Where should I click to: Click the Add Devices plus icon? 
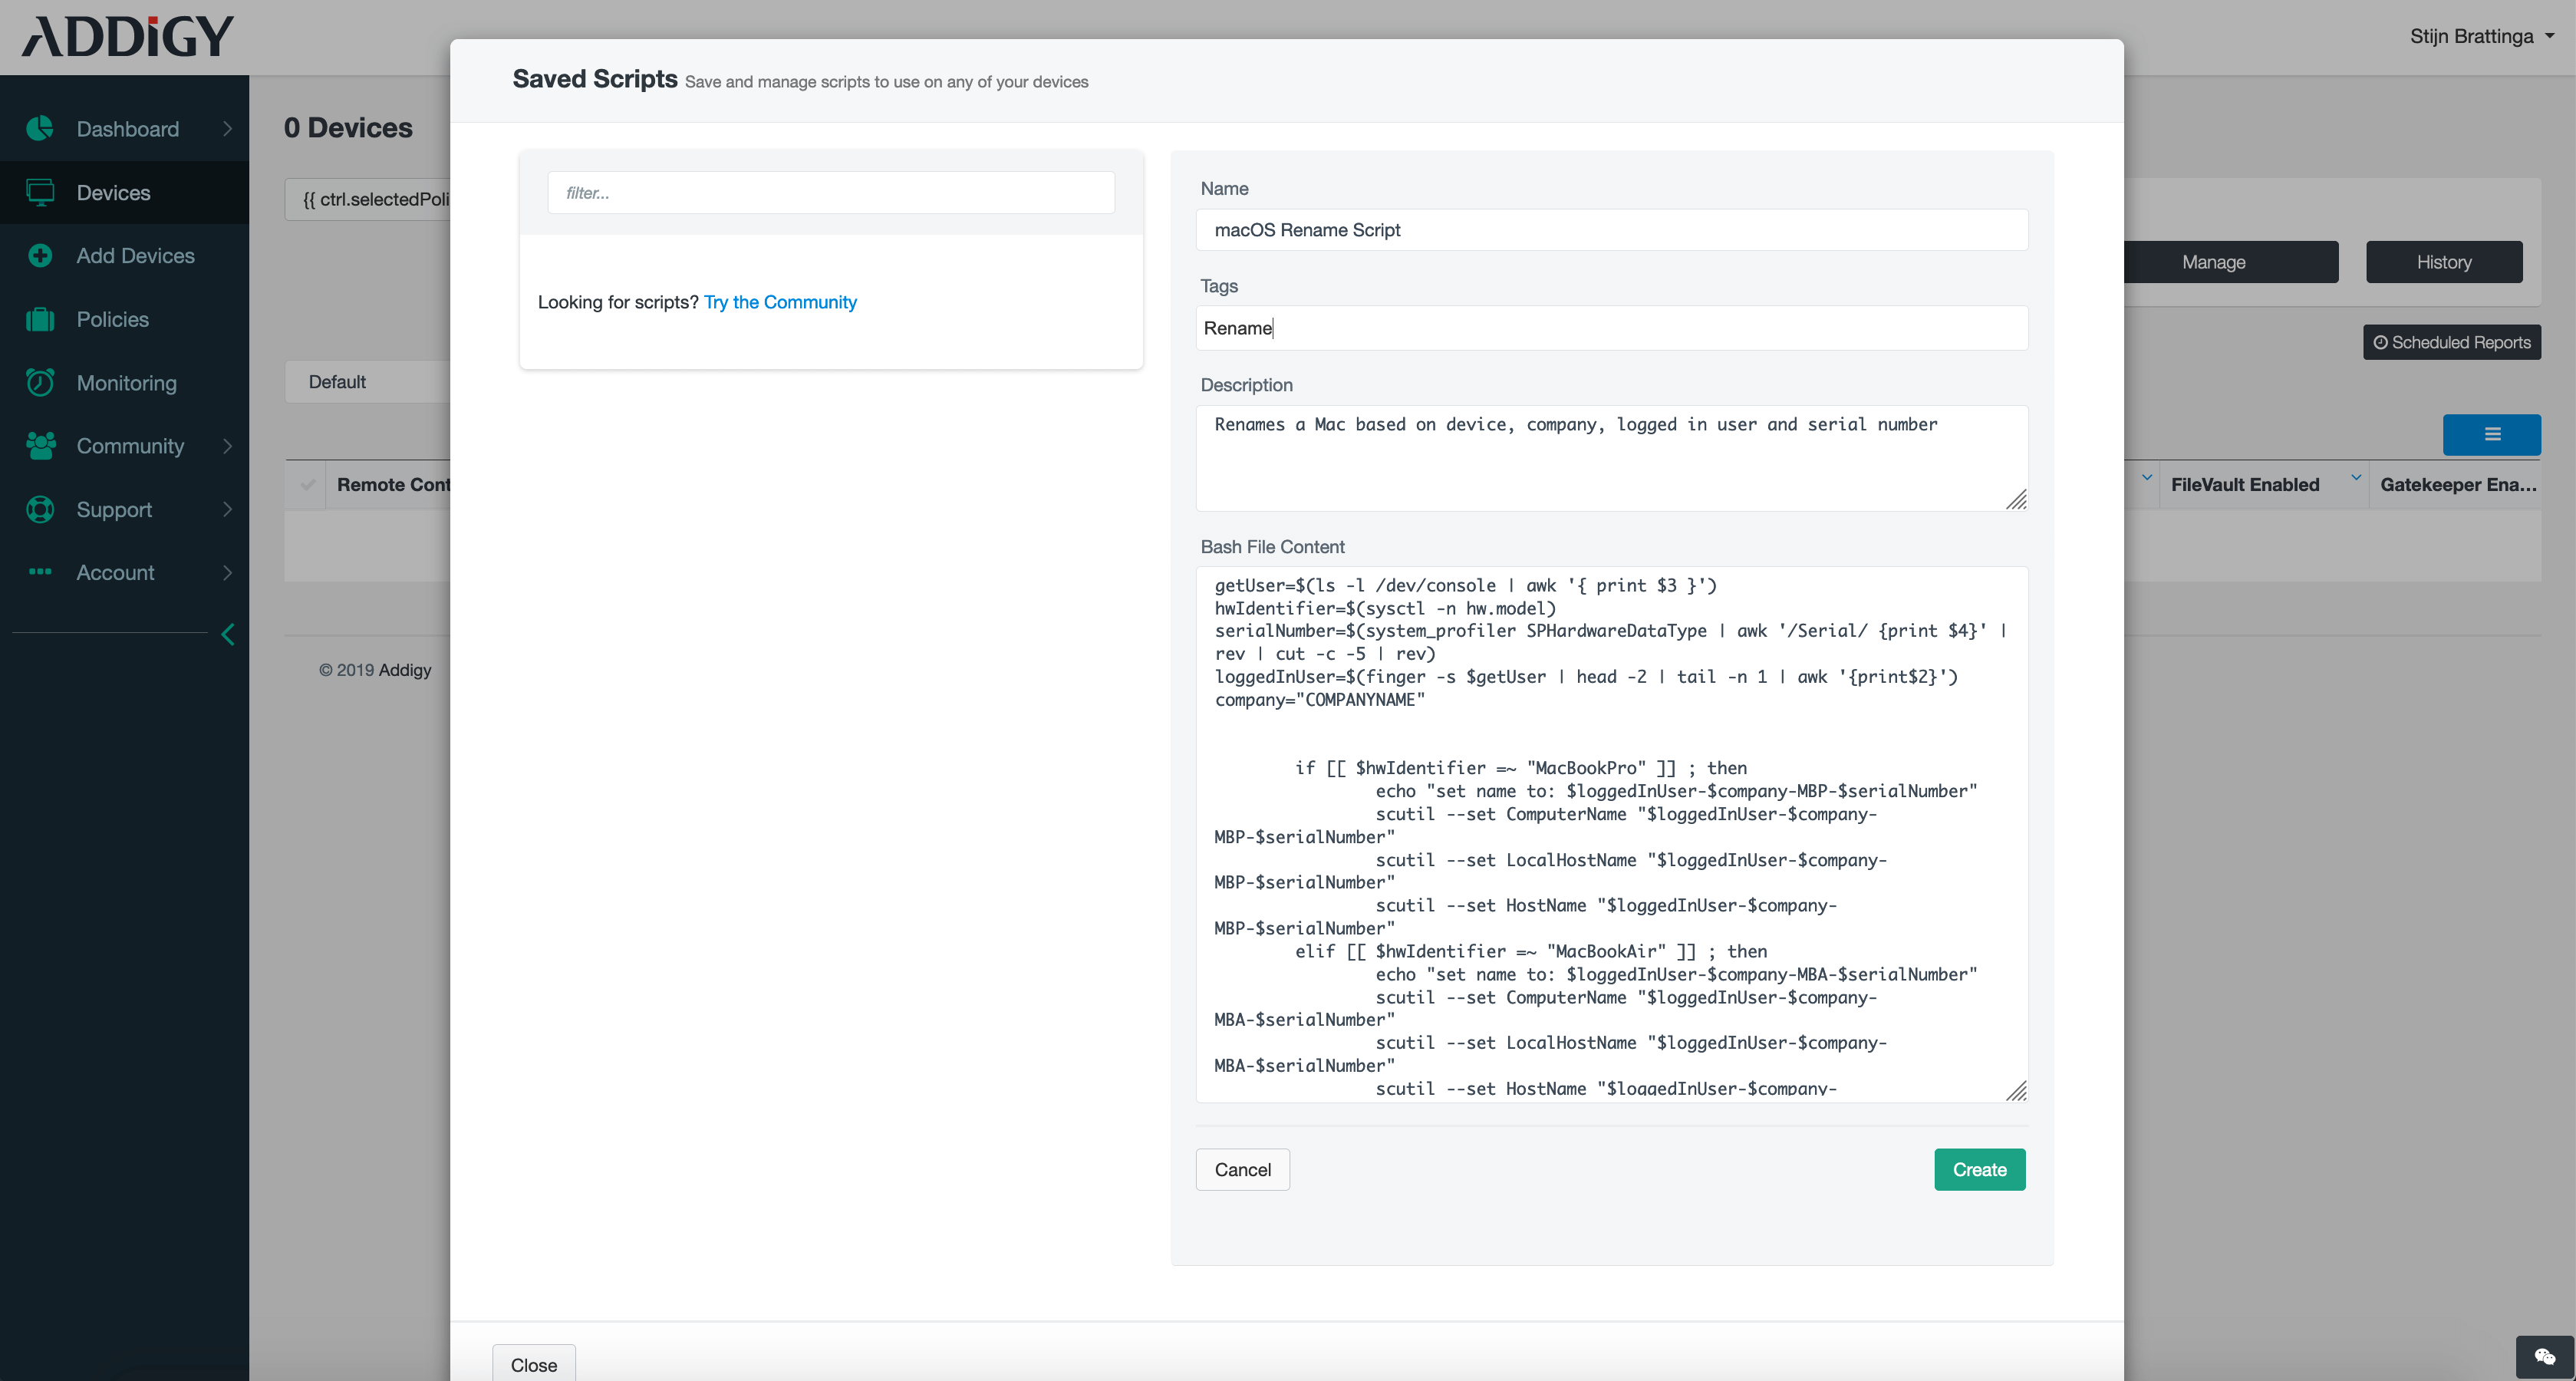[40, 255]
